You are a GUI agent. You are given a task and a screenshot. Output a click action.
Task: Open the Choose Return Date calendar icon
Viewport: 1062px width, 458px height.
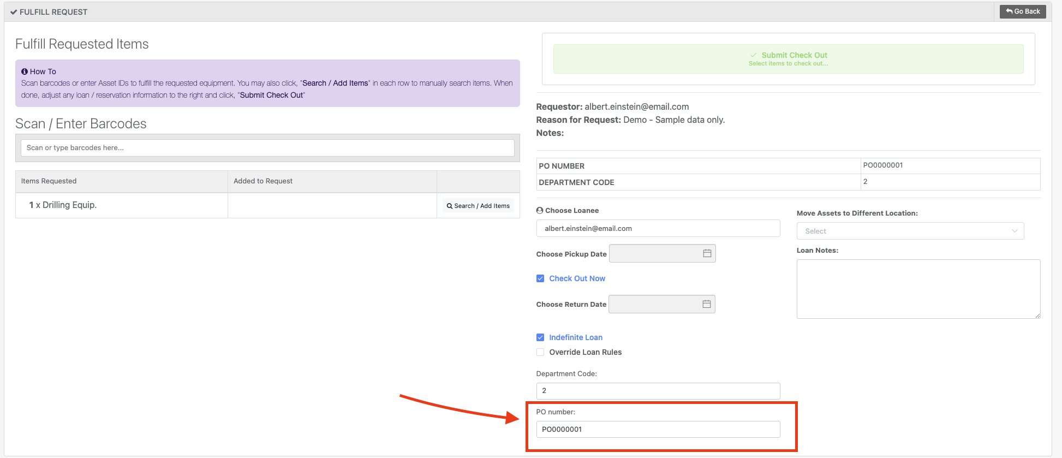pos(706,304)
